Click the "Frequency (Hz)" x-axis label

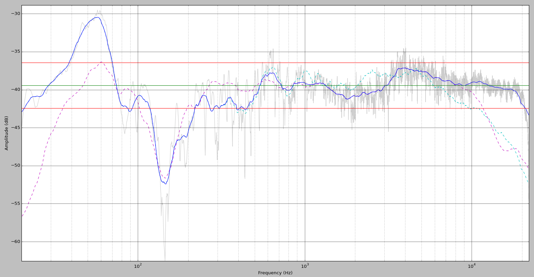tap(275, 273)
